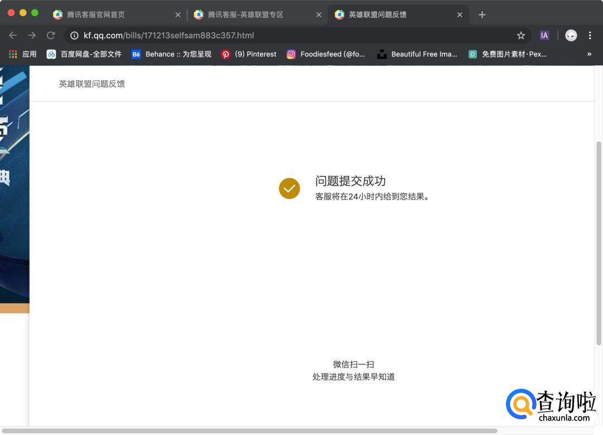Switch to the 腾讯客服官网首页 tab
This screenshot has height=435, width=603.
coord(116,15)
